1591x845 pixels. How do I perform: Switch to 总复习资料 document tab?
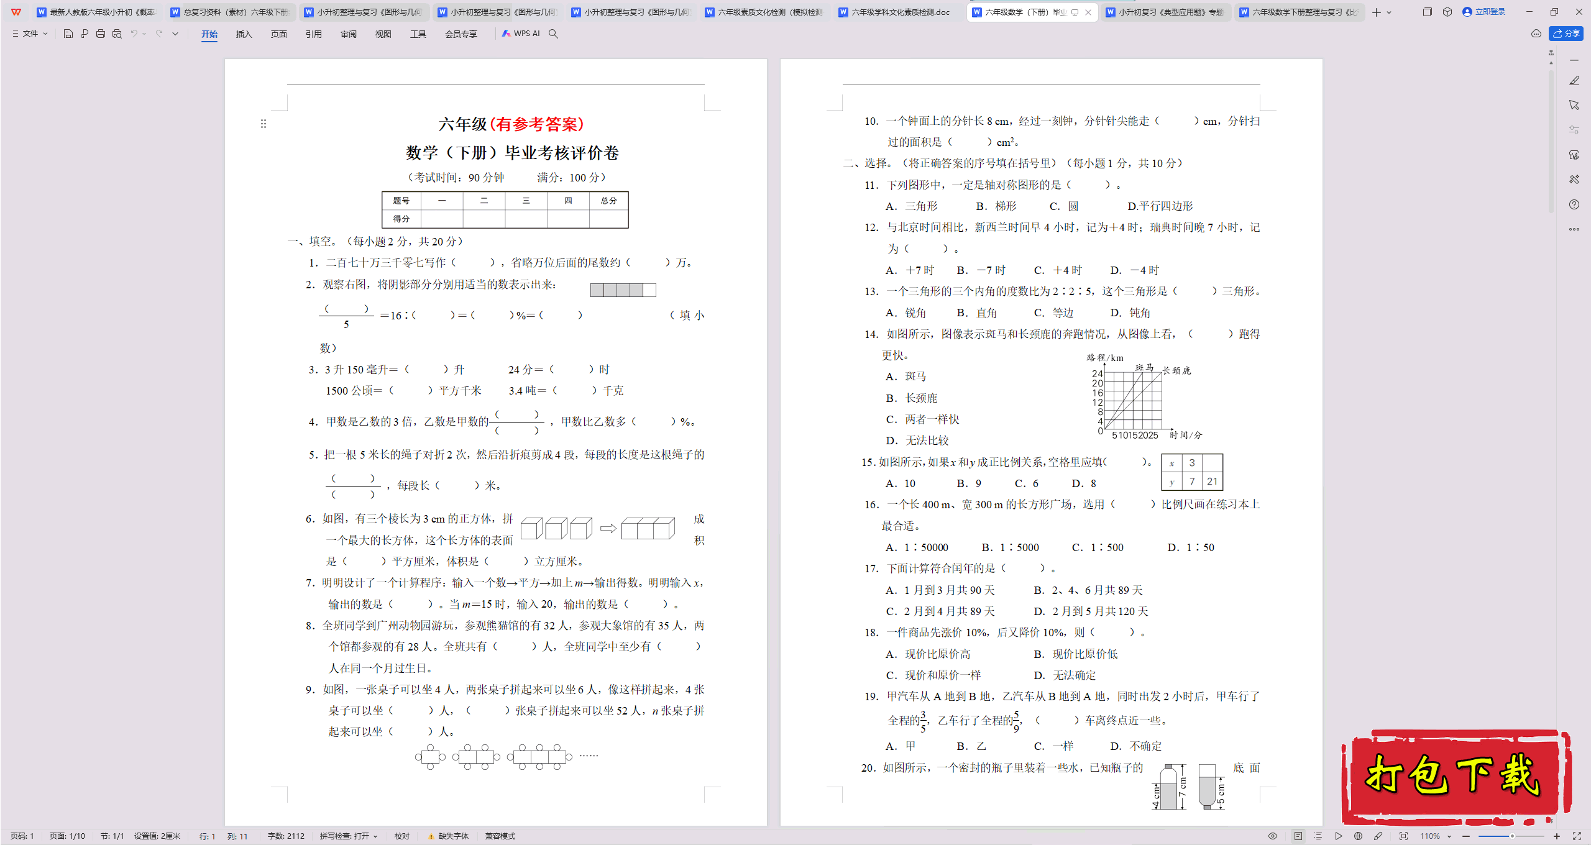tap(231, 12)
